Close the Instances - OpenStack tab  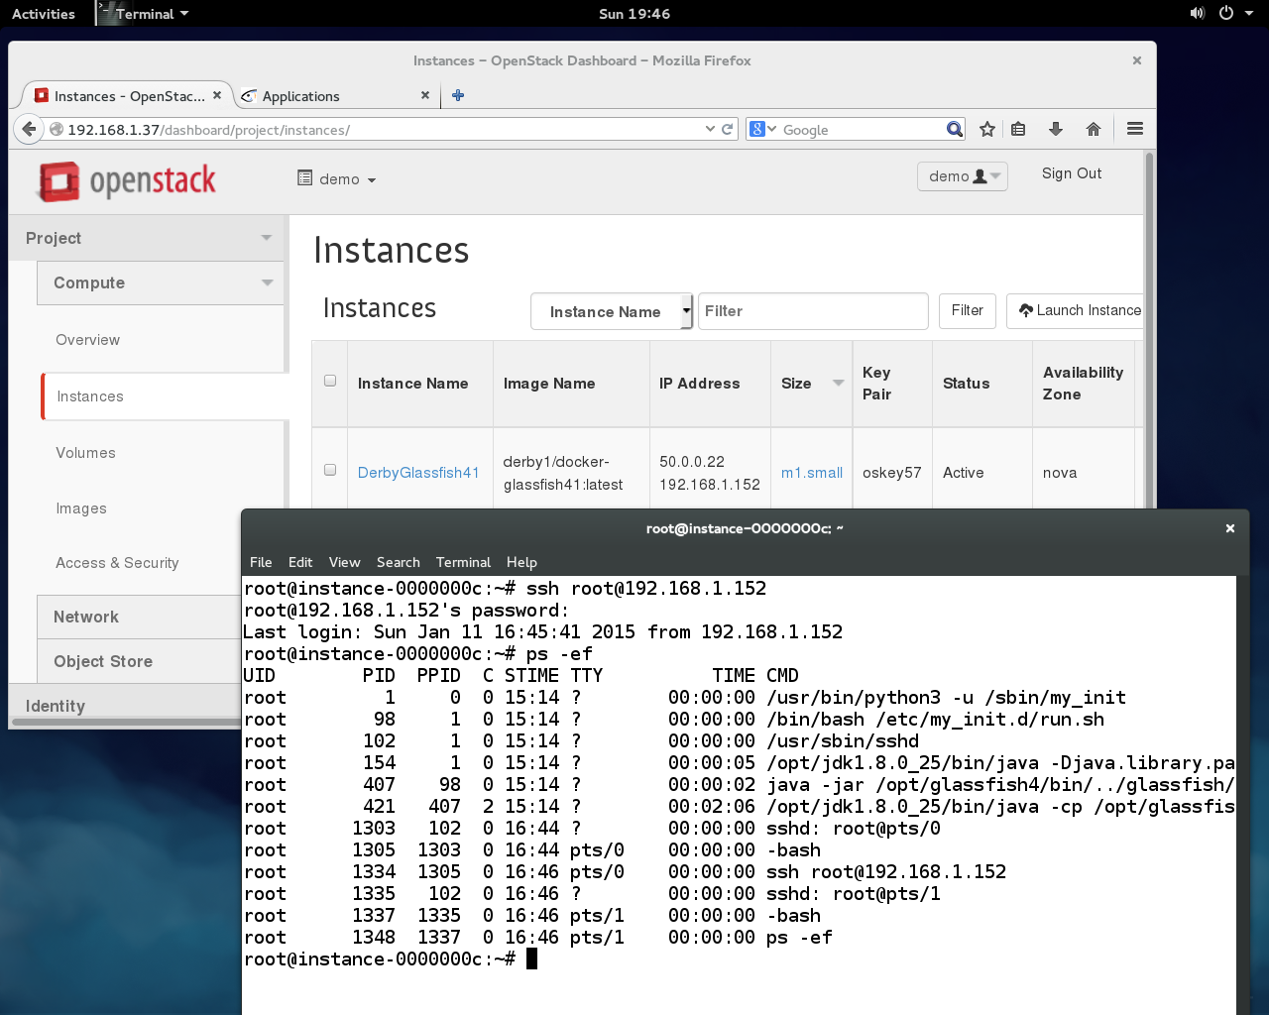(x=217, y=95)
